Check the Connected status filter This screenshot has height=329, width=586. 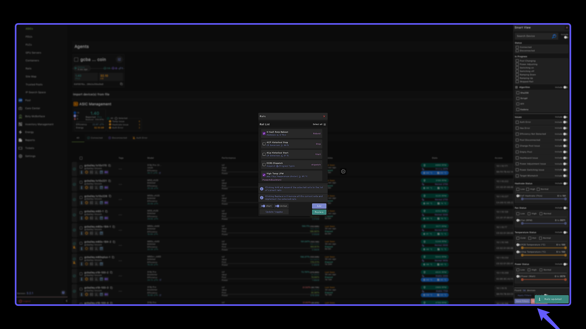point(517,47)
